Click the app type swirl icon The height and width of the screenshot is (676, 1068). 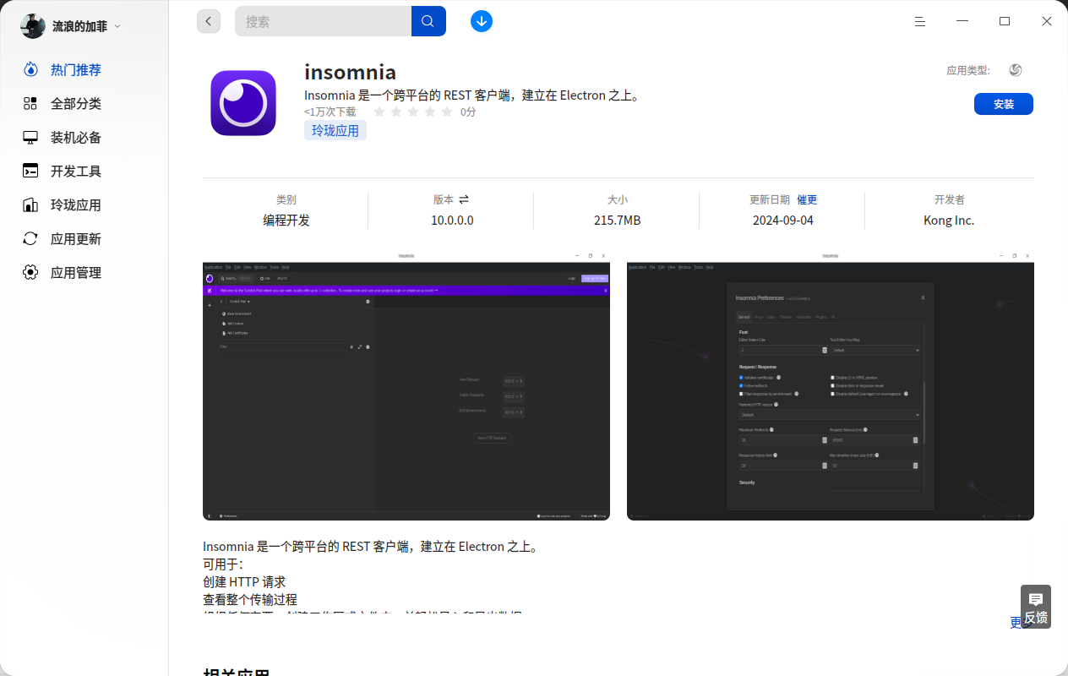coord(1016,70)
